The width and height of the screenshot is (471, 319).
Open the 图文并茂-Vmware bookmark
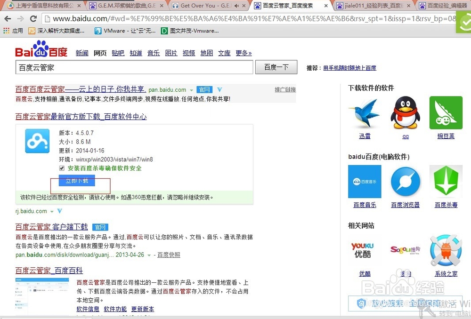190,31
